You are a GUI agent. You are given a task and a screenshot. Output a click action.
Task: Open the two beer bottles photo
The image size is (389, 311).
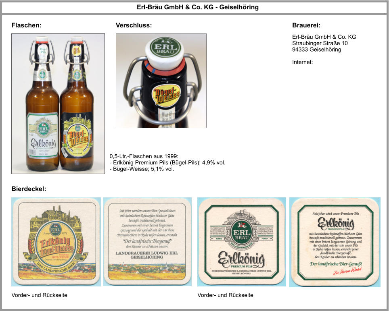(58, 104)
